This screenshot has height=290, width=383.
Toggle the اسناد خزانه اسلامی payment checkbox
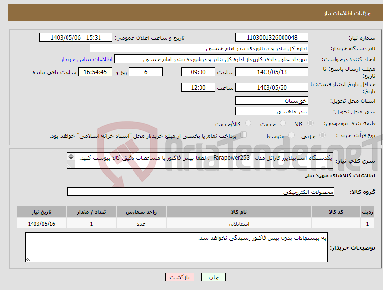coord(243,134)
